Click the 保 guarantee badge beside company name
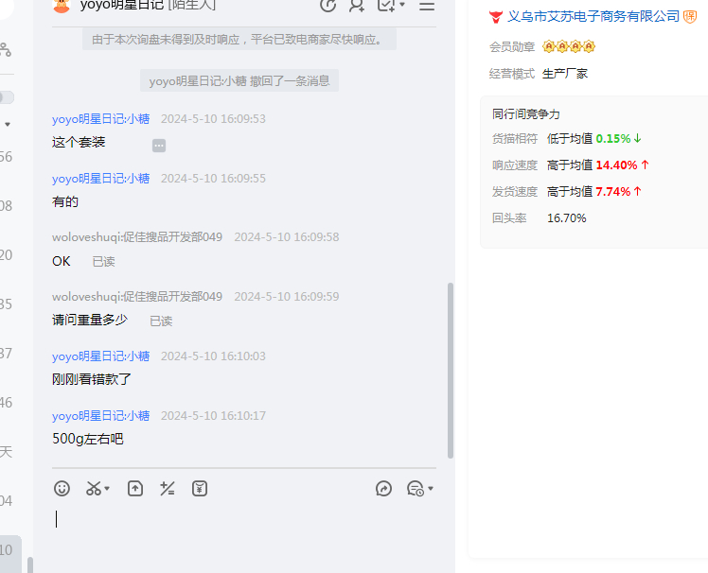 point(690,17)
